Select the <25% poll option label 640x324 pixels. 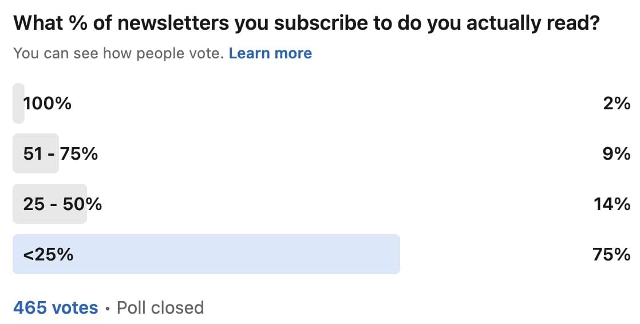click(x=48, y=254)
